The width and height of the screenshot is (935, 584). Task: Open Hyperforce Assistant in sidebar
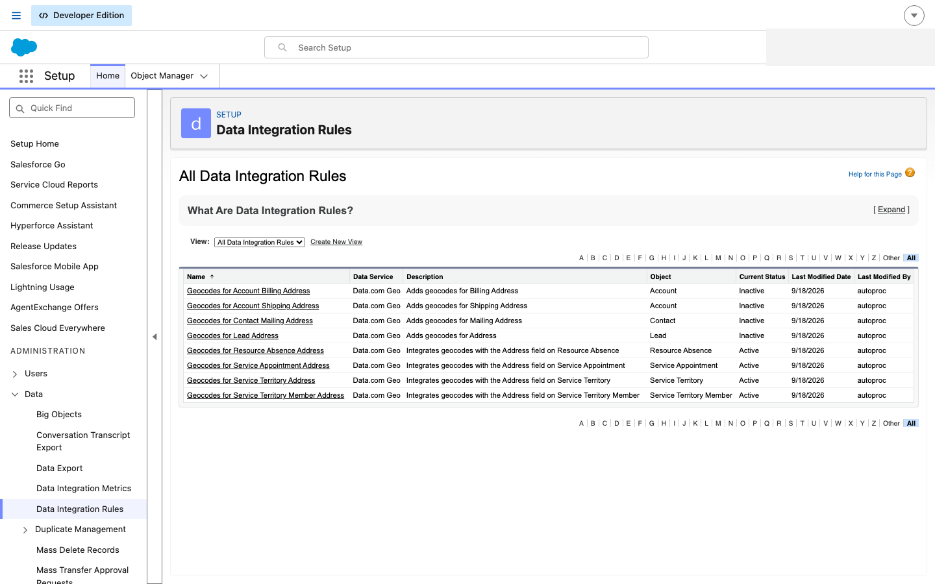[52, 226]
